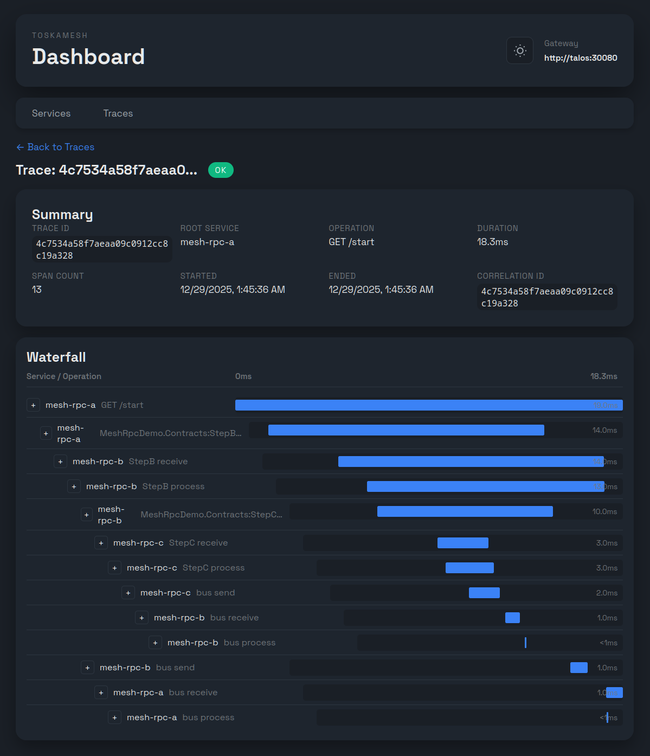Expand the MeshRpcDemo.Contracts:StepB span row
Image resolution: width=650 pixels, height=756 pixels.
coord(46,433)
